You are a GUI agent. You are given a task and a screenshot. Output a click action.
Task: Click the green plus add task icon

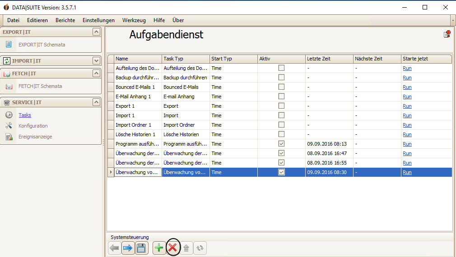tap(159, 248)
